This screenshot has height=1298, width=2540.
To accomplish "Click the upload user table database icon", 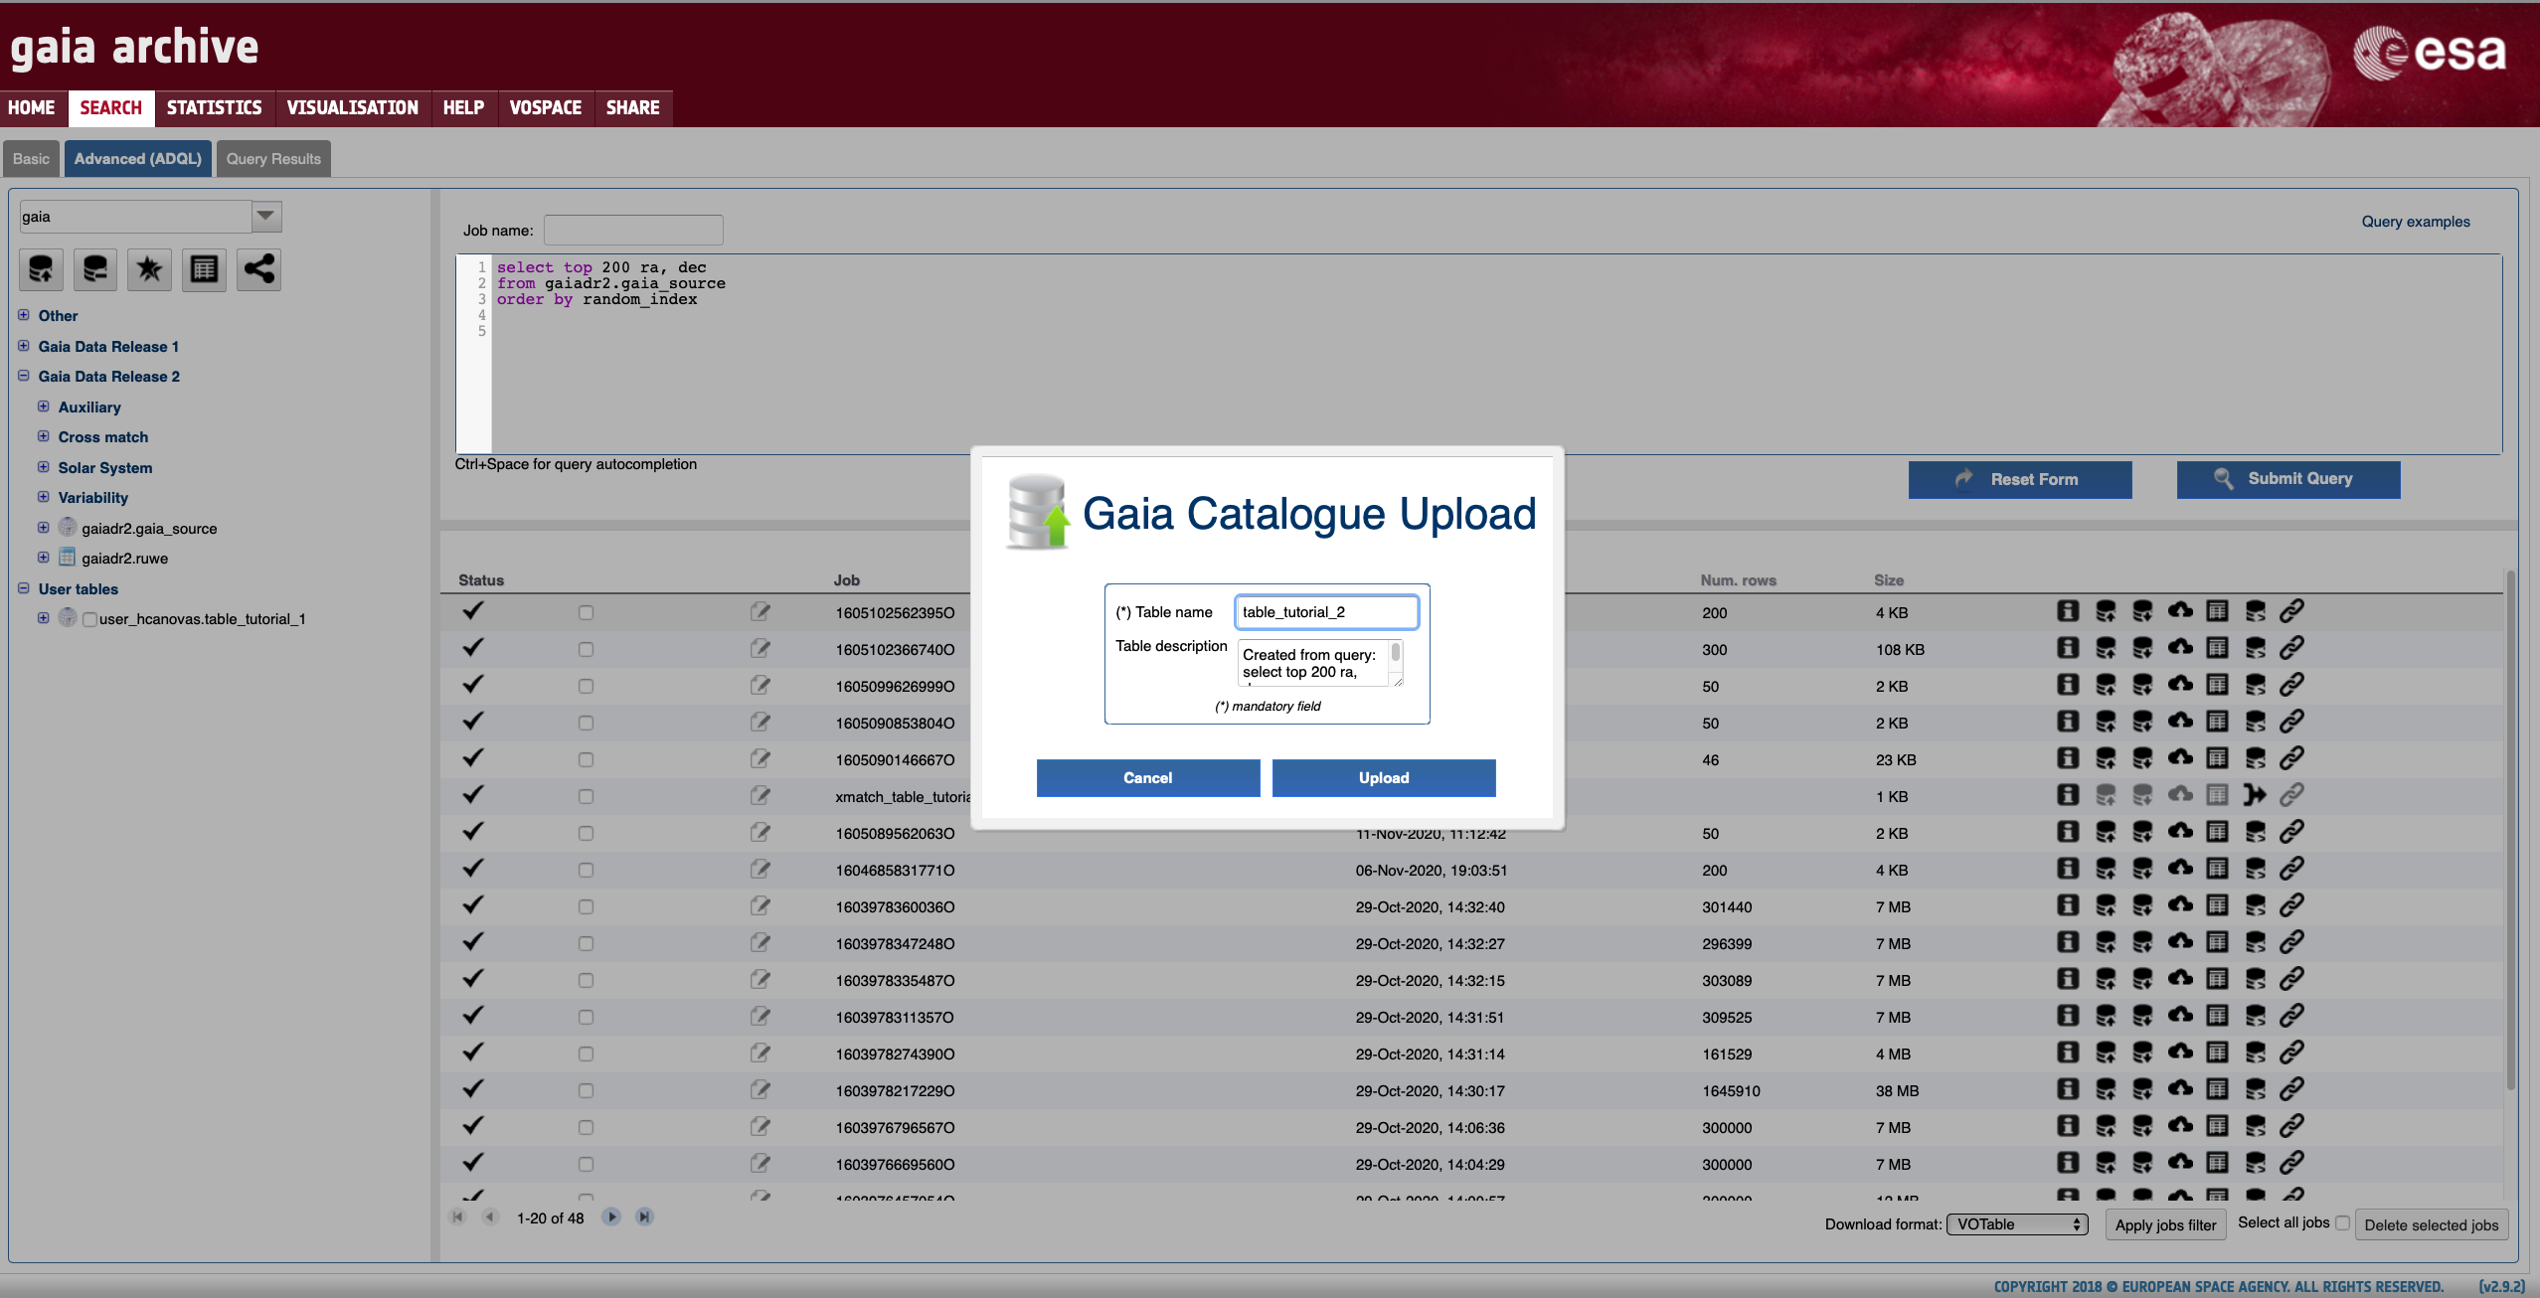I will coord(41,269).
